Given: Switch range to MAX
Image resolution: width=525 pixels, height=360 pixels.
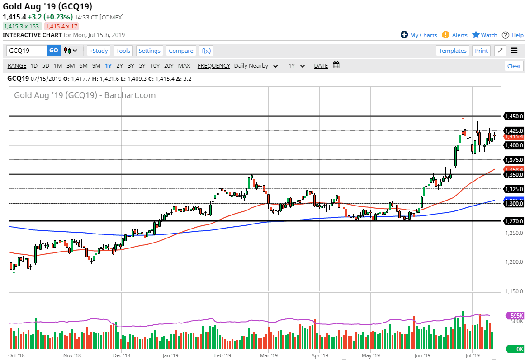Looking at the screenshot, I should [x=184, y=66].
